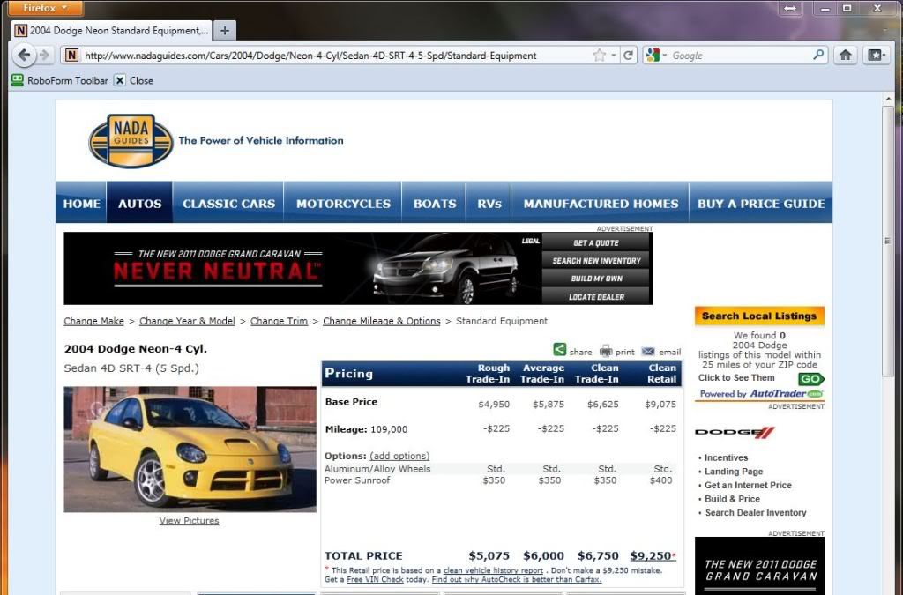Click LOCATE DEALER in the ad

coord(595,297)
